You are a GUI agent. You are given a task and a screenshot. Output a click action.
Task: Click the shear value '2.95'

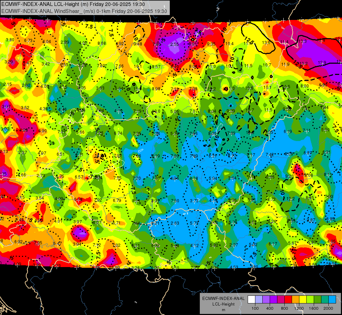[x=233, y=201]
